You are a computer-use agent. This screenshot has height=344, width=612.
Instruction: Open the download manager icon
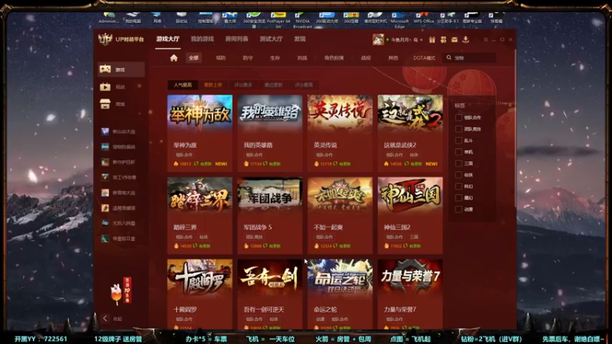pos(465,40)
